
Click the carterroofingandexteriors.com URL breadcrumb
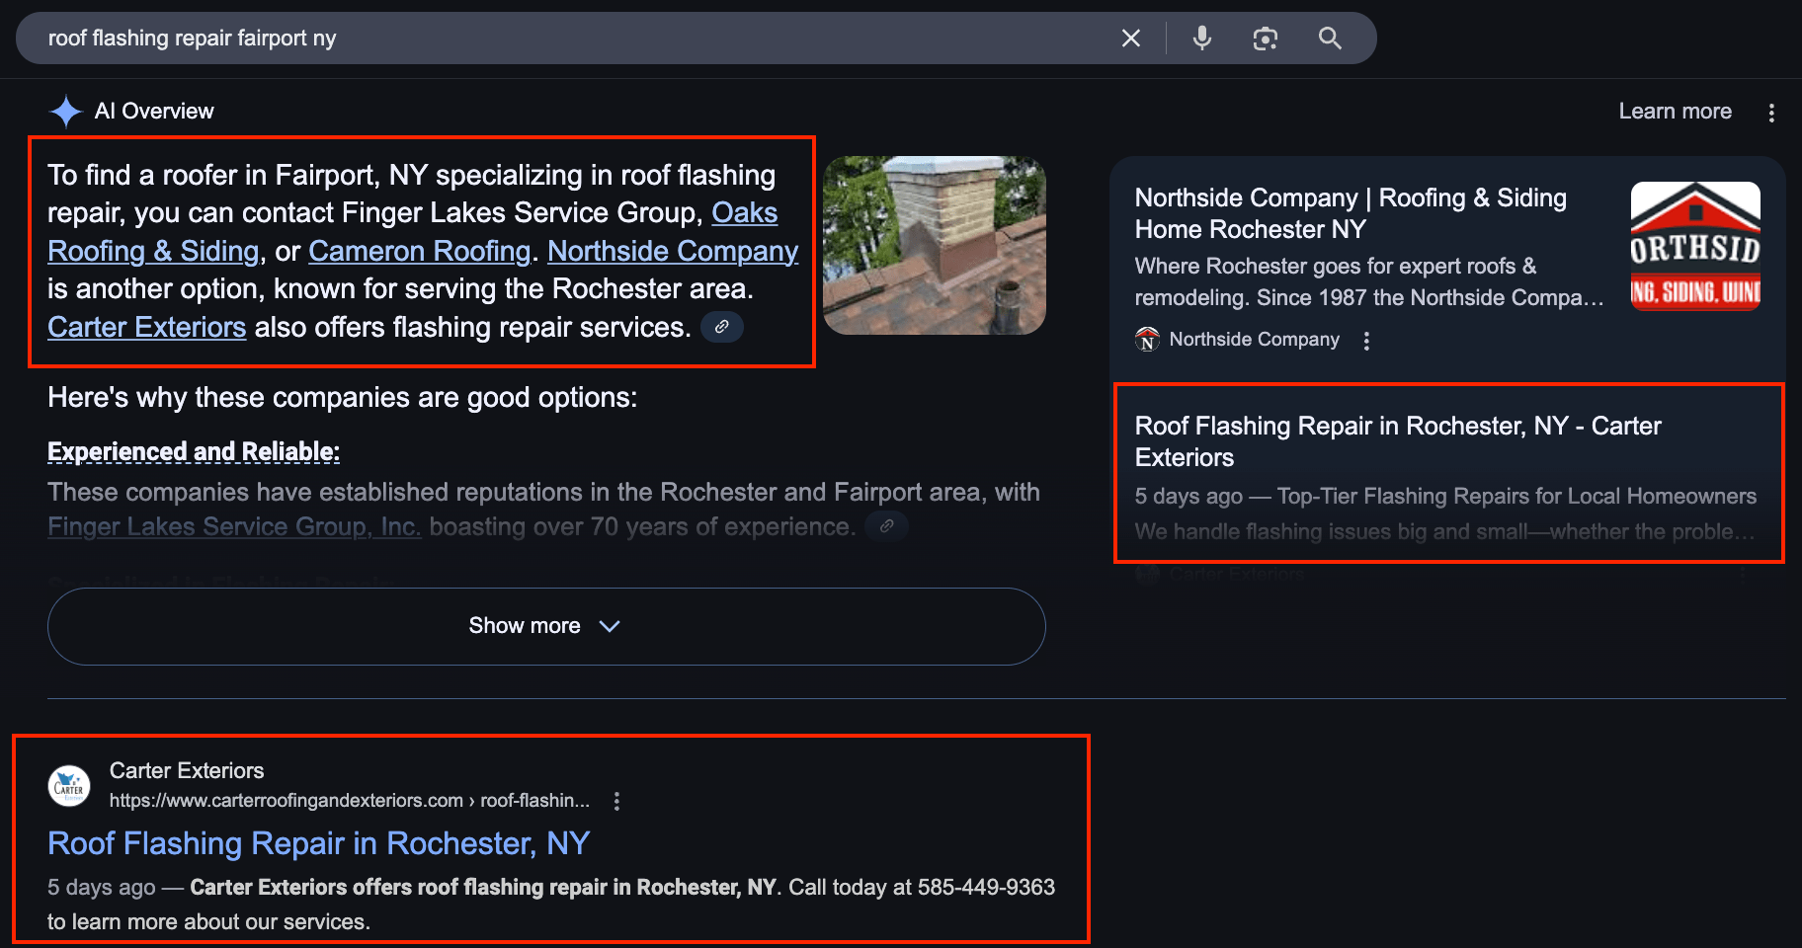pos(350,801)
